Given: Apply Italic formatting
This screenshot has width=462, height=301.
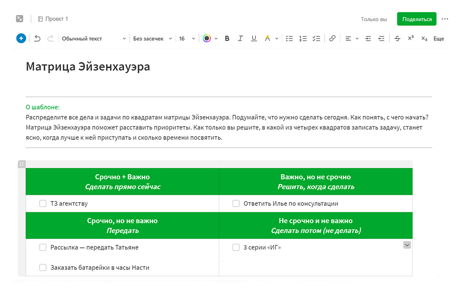Looking at the screenshot, I should [x=240, y=39].
